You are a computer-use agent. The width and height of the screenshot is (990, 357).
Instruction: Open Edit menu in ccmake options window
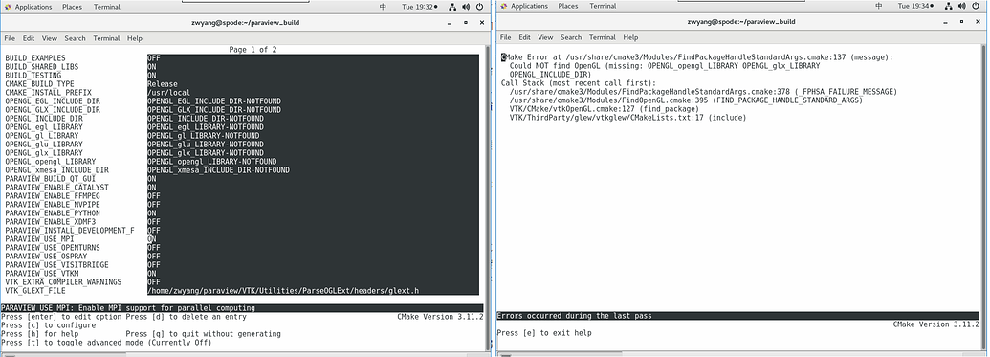coord(29,38)
